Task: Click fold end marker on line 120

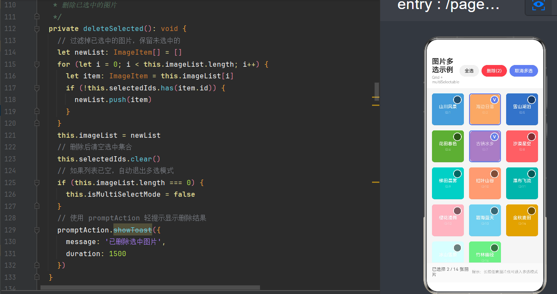Action: click(37, 124)
